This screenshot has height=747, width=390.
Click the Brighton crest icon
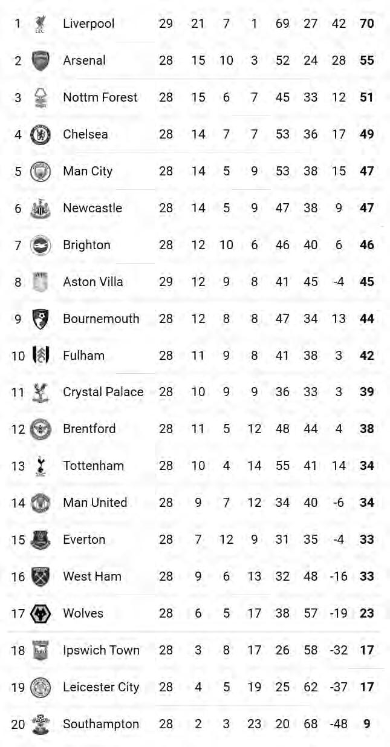[41, 245]
